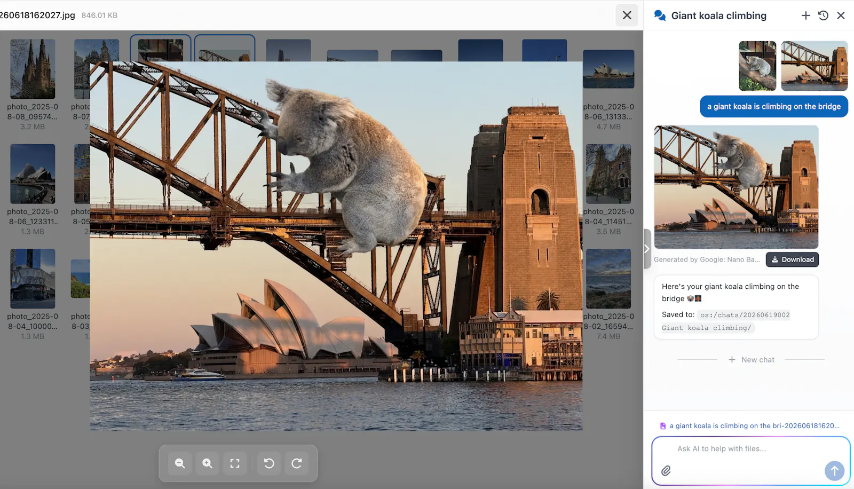Viewport: 854px width, 489px height.
Task: Open generated koala image thumbnail in chat
Action: point(736,187)
